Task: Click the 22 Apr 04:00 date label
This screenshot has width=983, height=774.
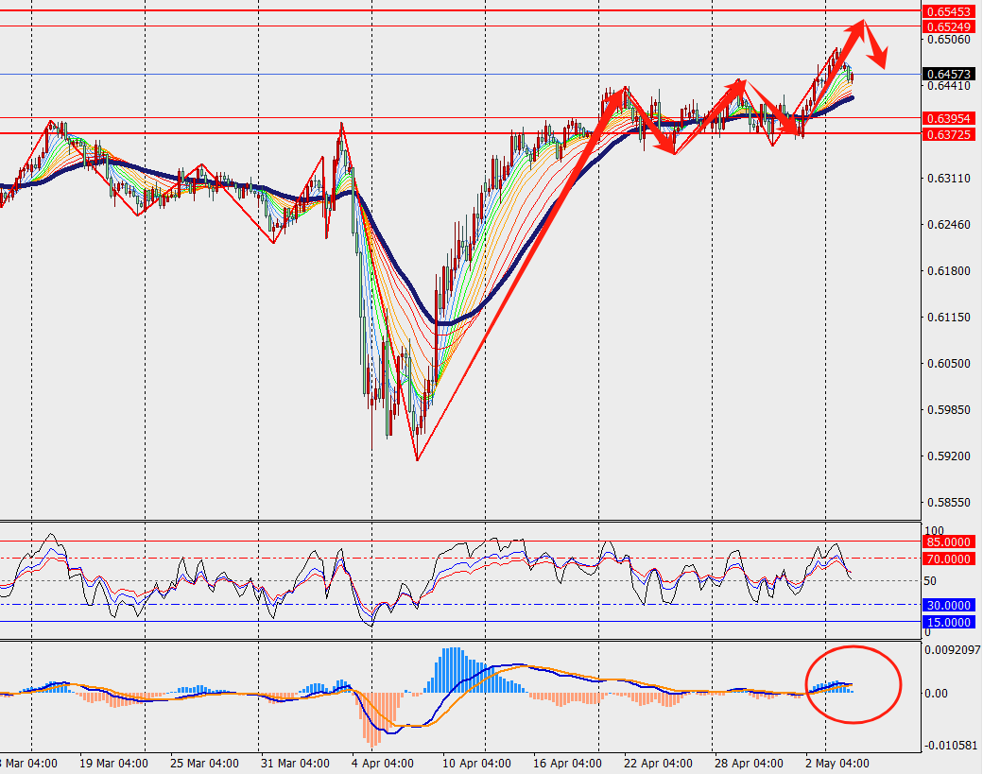Action: pyautogui.click(x=658, y=764)
